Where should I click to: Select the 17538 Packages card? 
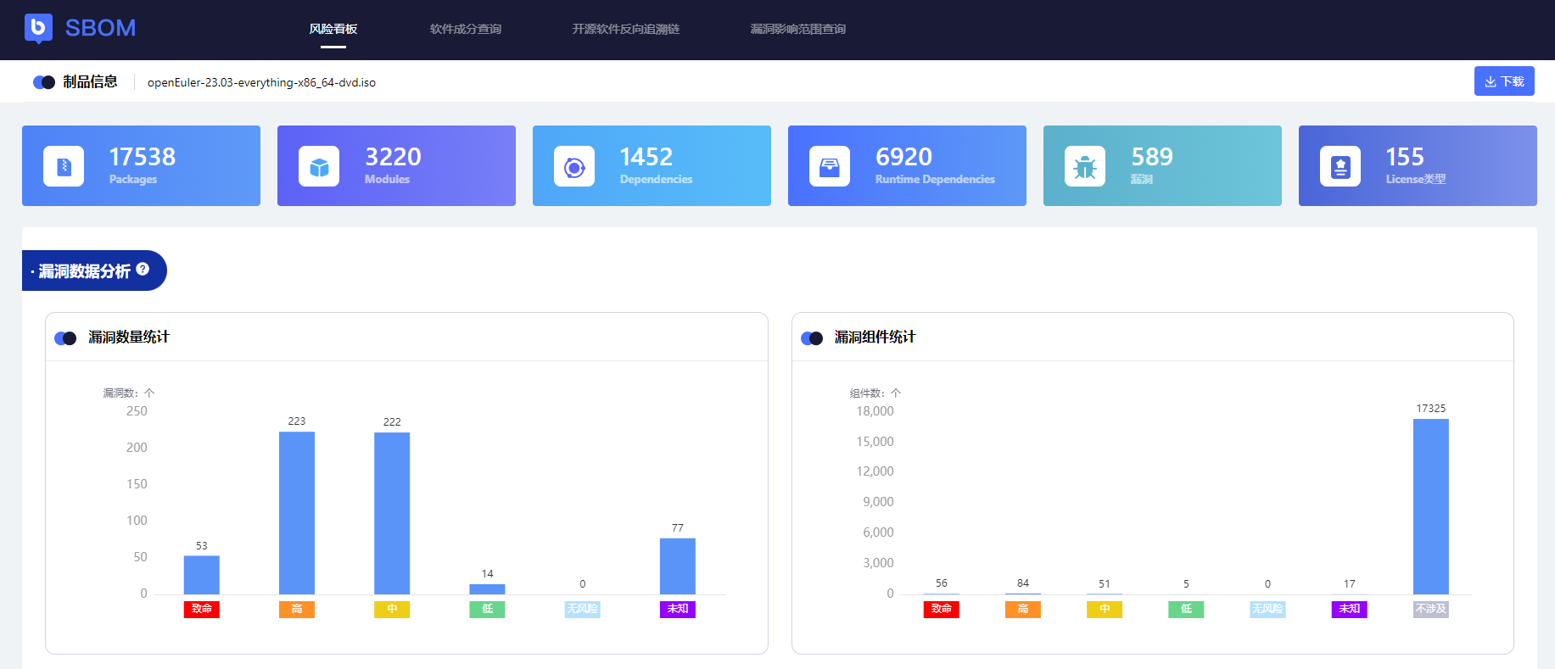pos(141,165)
